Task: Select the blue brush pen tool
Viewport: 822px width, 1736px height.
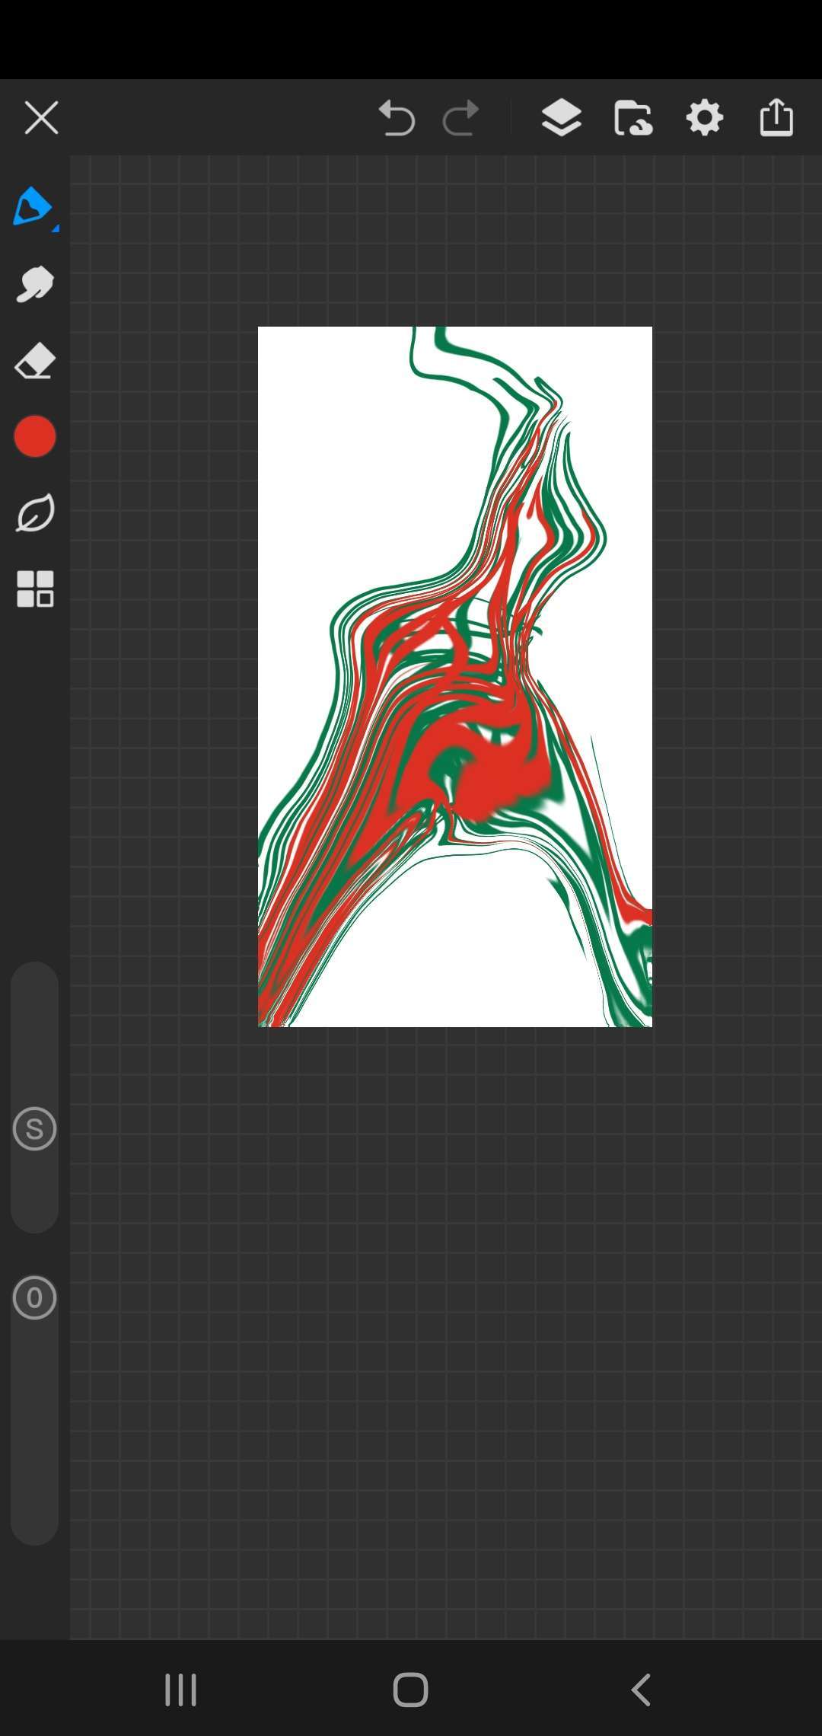Action: tap(32, 206)
